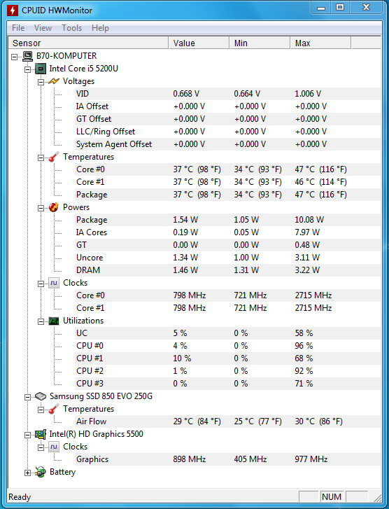389x509 pixels.
Task: Open the Tools menu
Action: (71, 28)
